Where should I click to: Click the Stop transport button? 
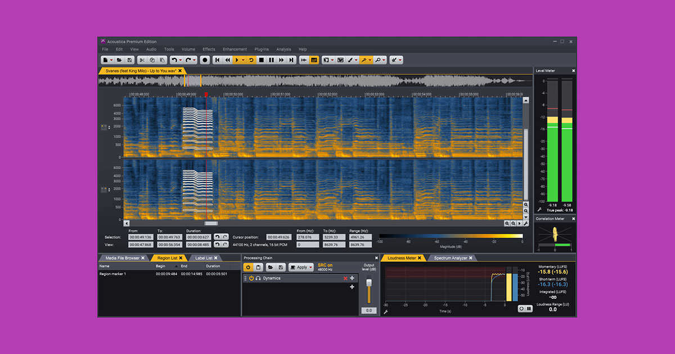[261, 60]
